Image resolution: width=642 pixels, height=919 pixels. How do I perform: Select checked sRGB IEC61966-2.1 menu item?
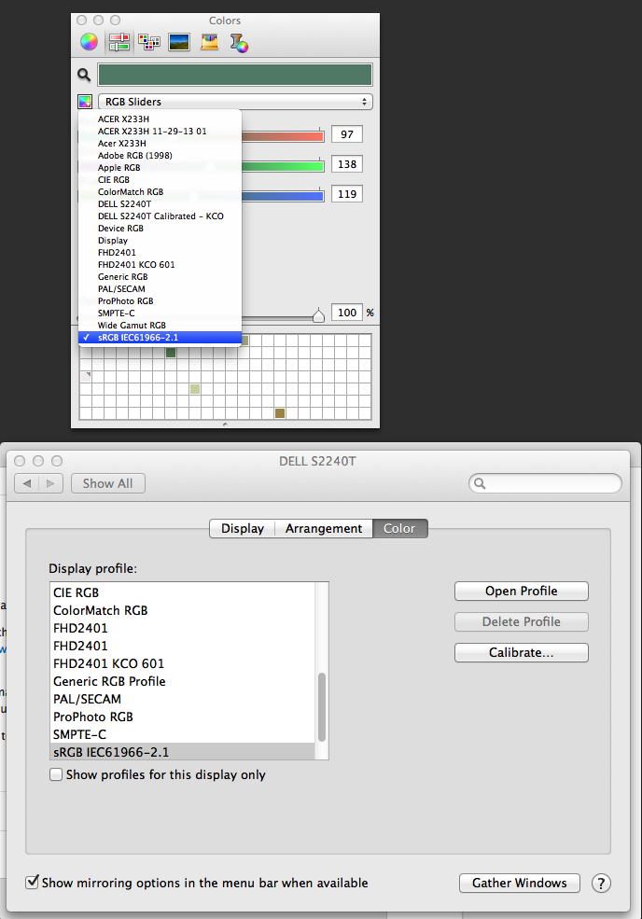click(160, 338)
